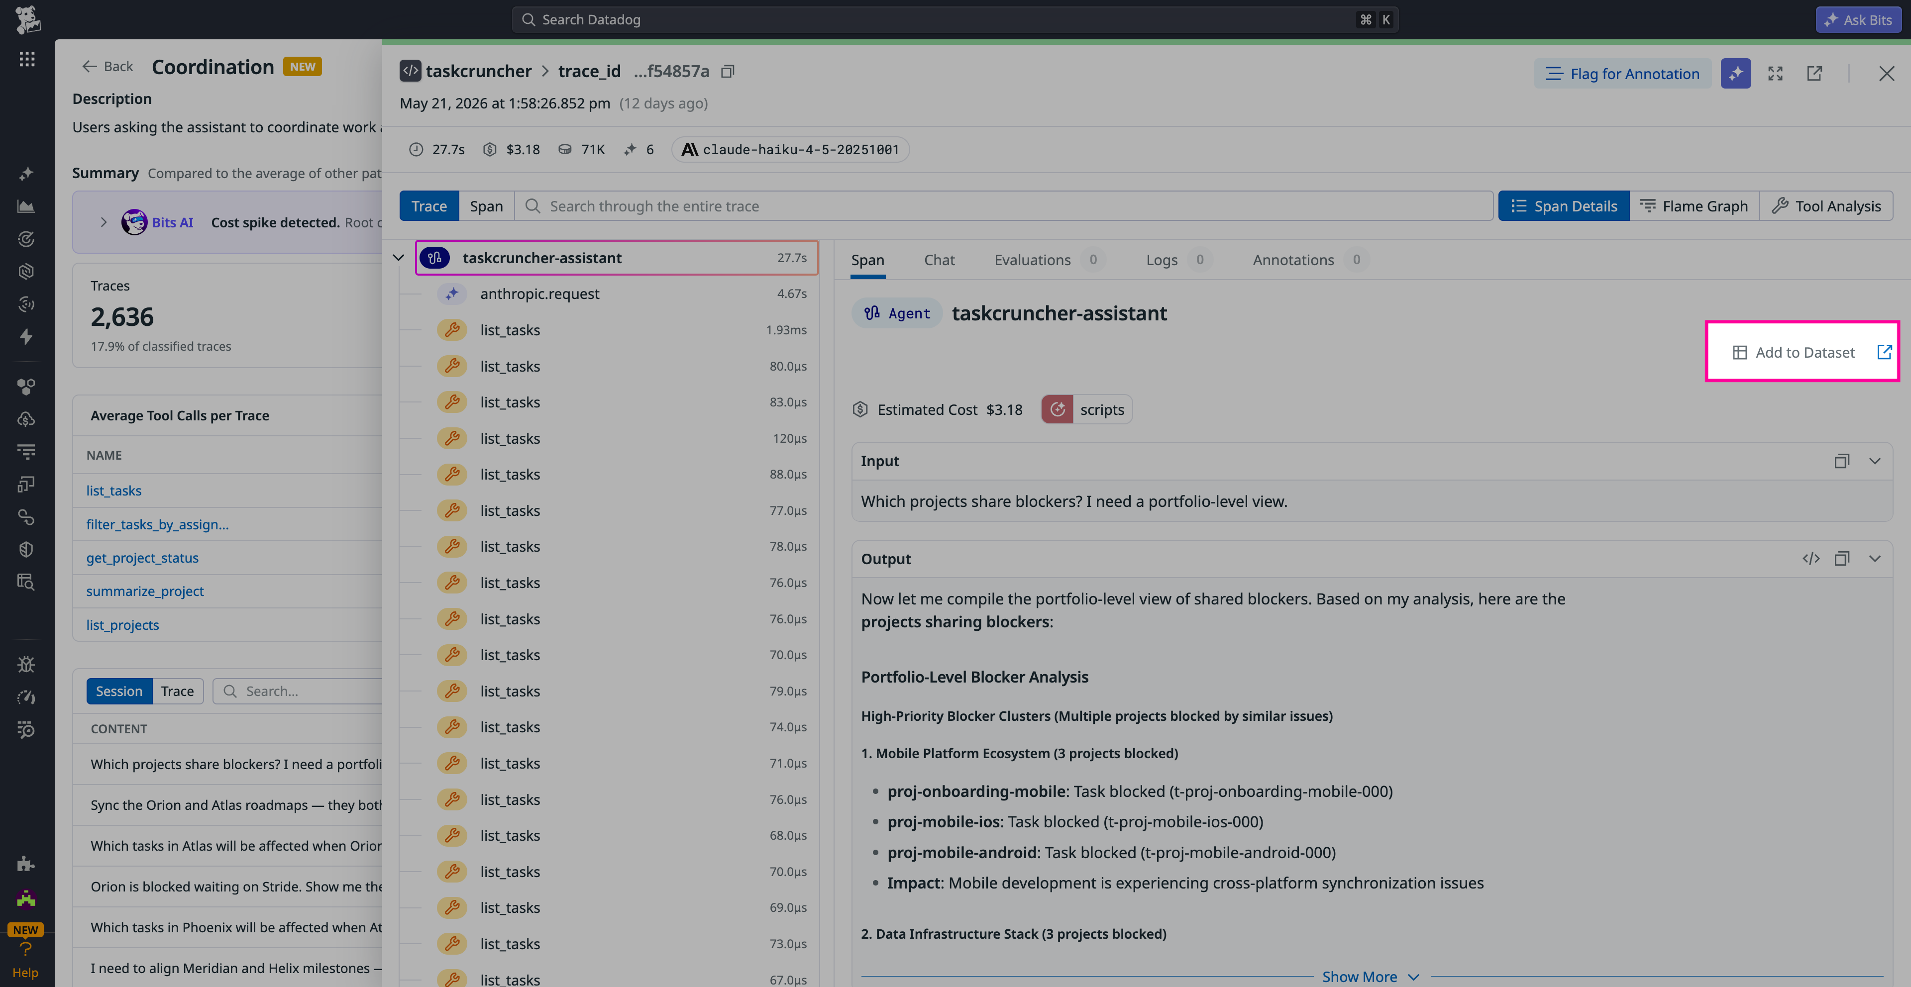Open the apps grid icon in sidebar
1911x987 pixels.
pyautogui.click(x=27, y=59)
